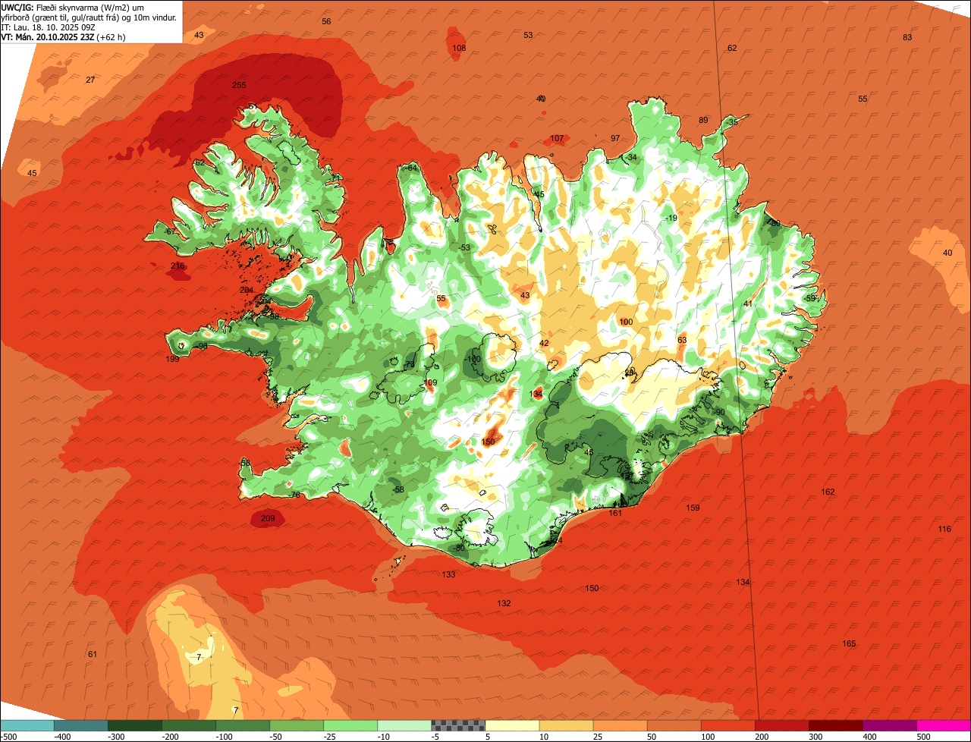Click the title text 'yfirborð (grænt til, gul/rautt frá) og 10m vindur.'
This screenshot has height=742, width=971.
pyautogui.click(x=89, y=17)
